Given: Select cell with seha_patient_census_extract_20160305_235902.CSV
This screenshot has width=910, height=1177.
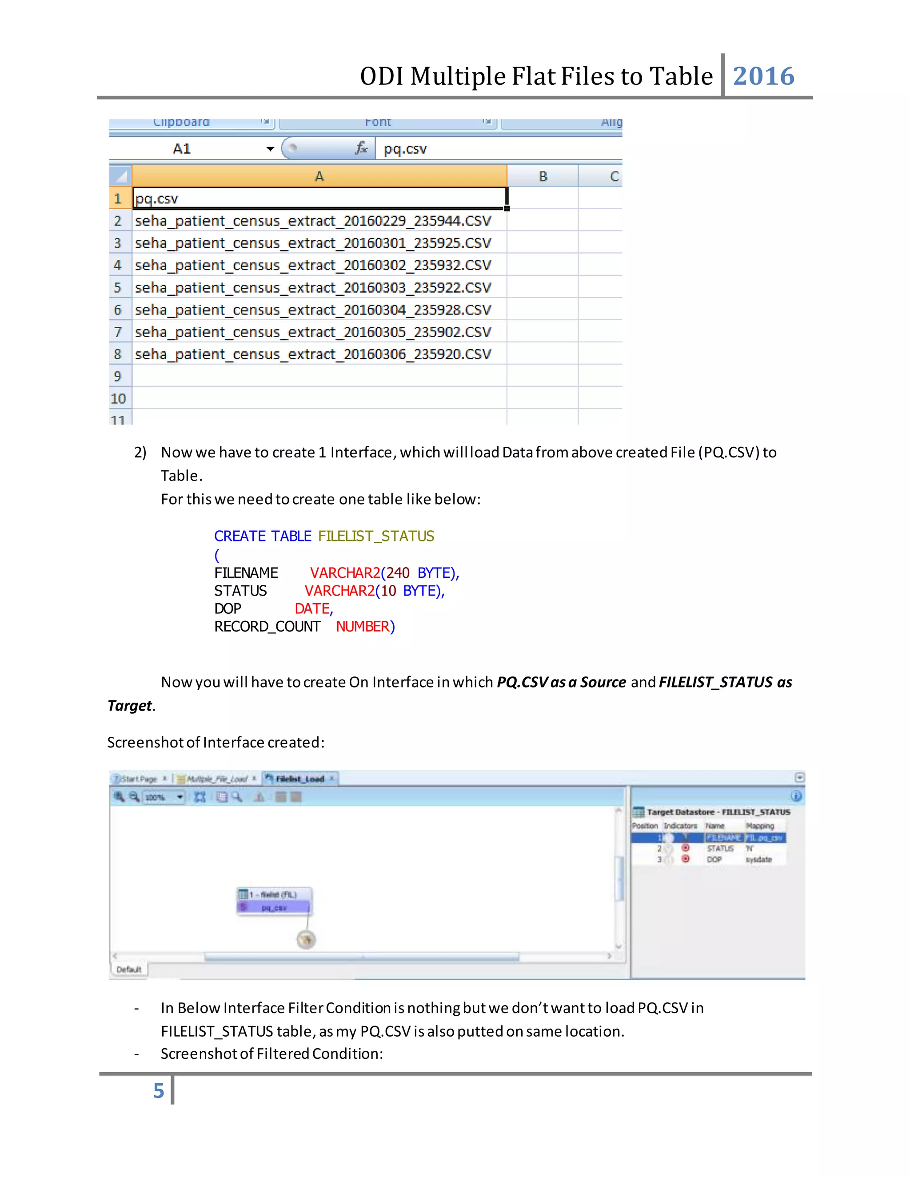Looking at the screenshot, I should (x=319, y=331).
